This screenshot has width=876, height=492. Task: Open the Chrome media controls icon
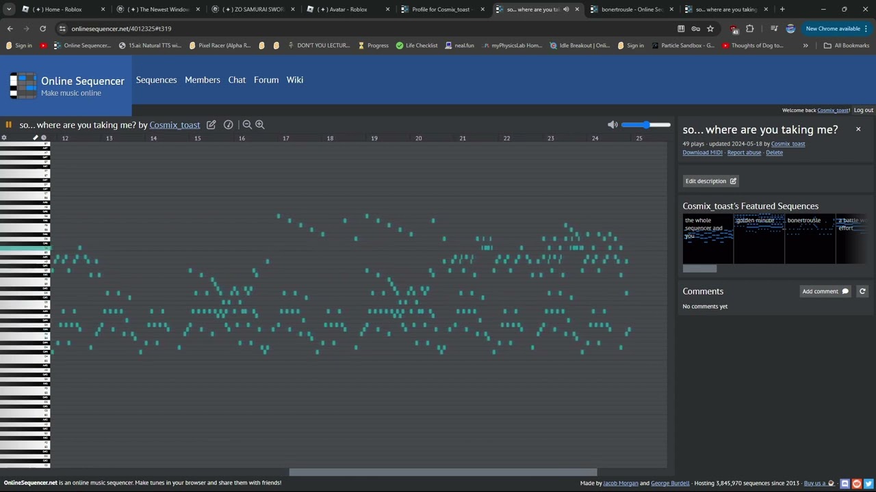[774, 29]
